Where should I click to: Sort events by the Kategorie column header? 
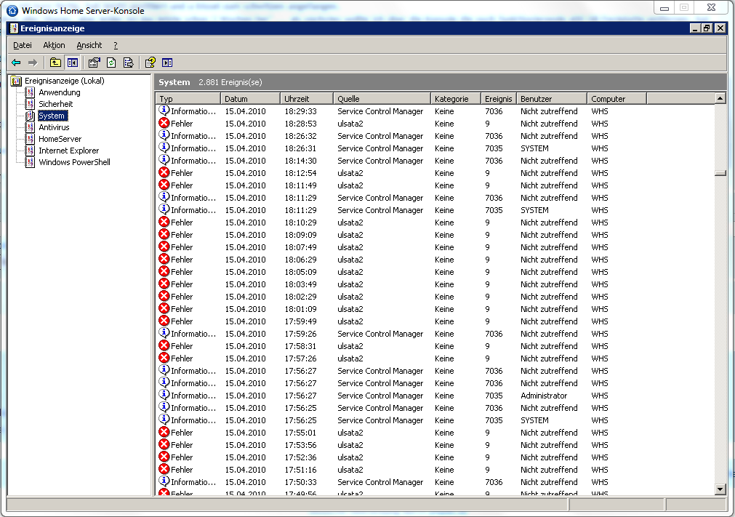pyautogui.click(x=456, y=98)
